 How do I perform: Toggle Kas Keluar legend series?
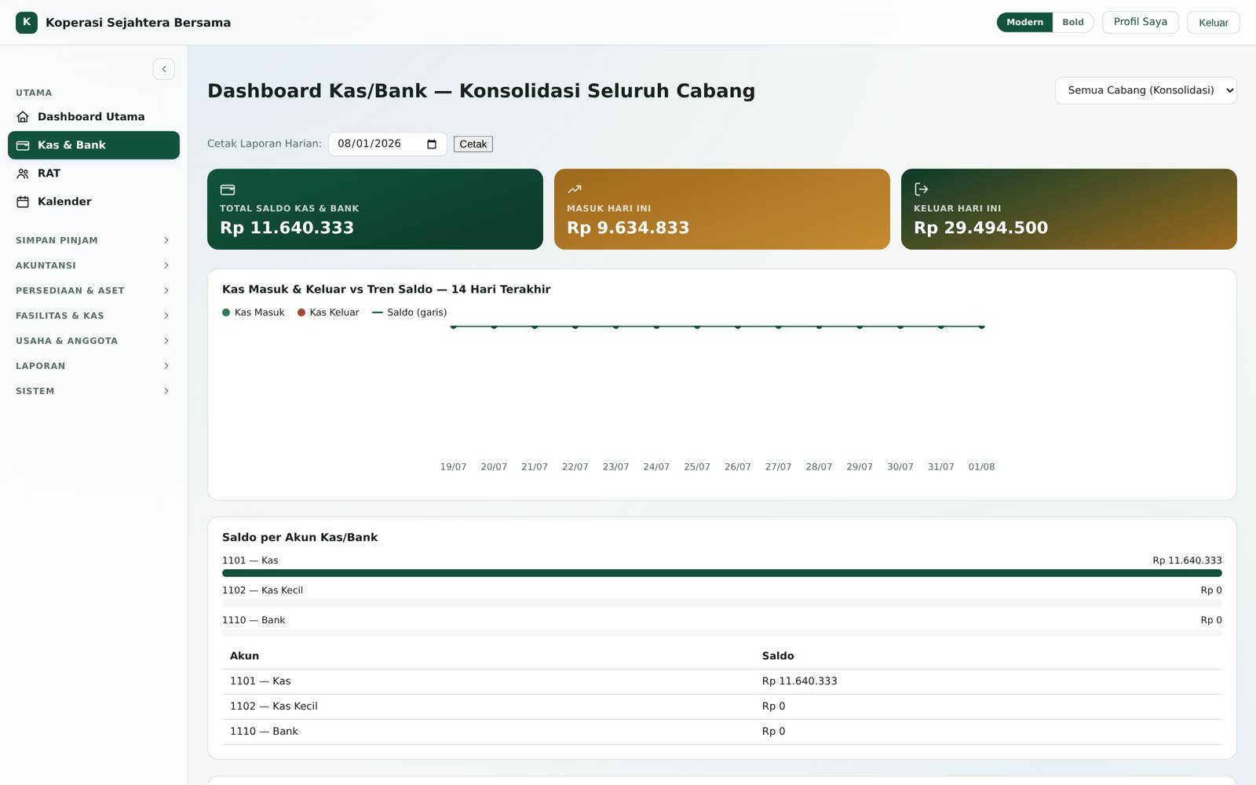[x=328, y=312]
